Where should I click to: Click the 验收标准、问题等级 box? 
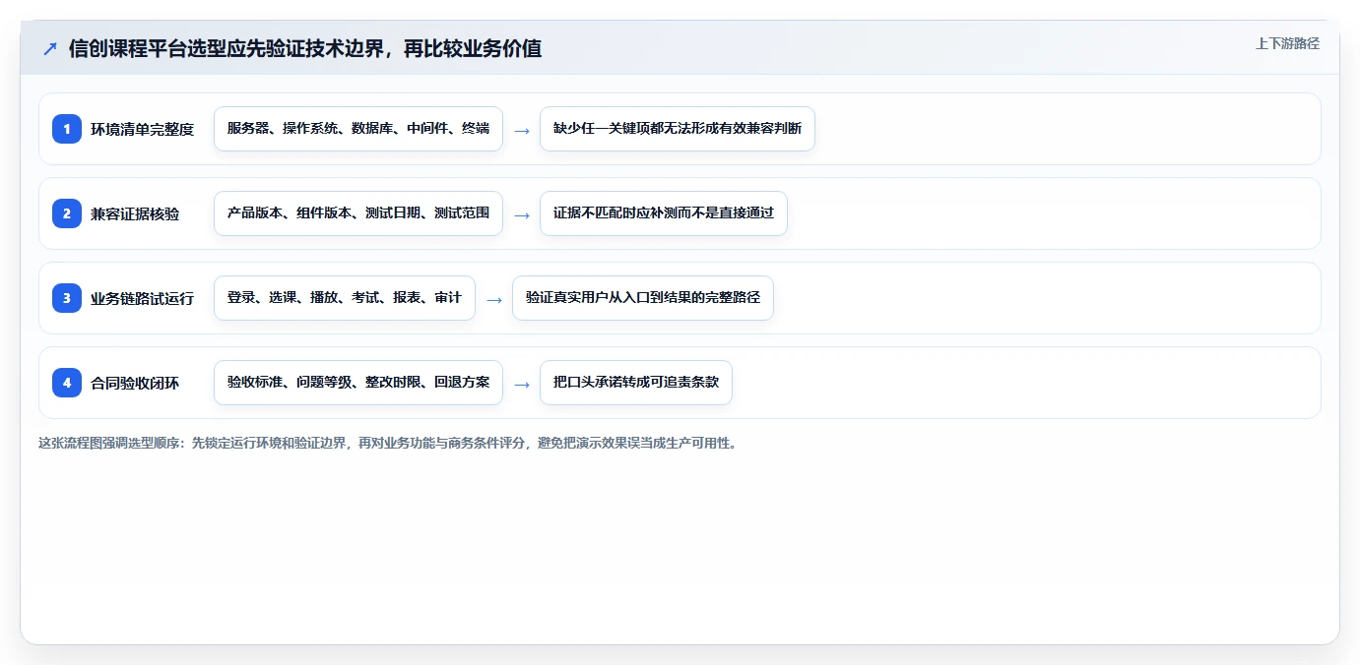pos(358,383)
